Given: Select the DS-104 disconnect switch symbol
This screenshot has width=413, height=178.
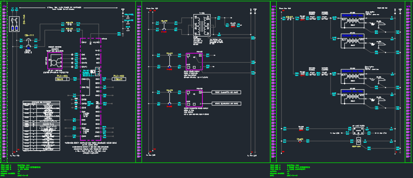Looking at the screenshot, I should (14, 24).
